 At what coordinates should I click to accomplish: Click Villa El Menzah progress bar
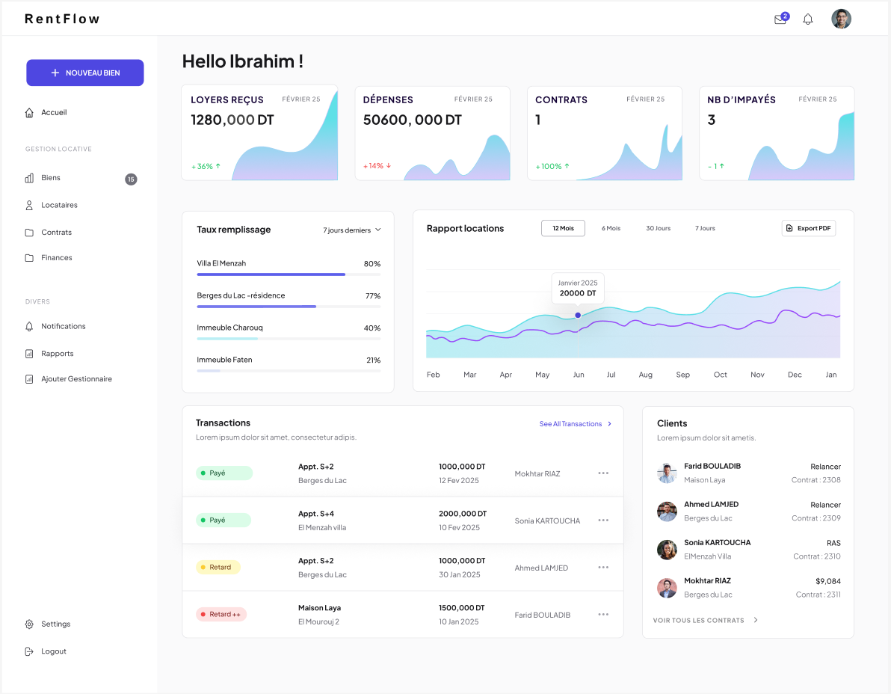[289, 274]
